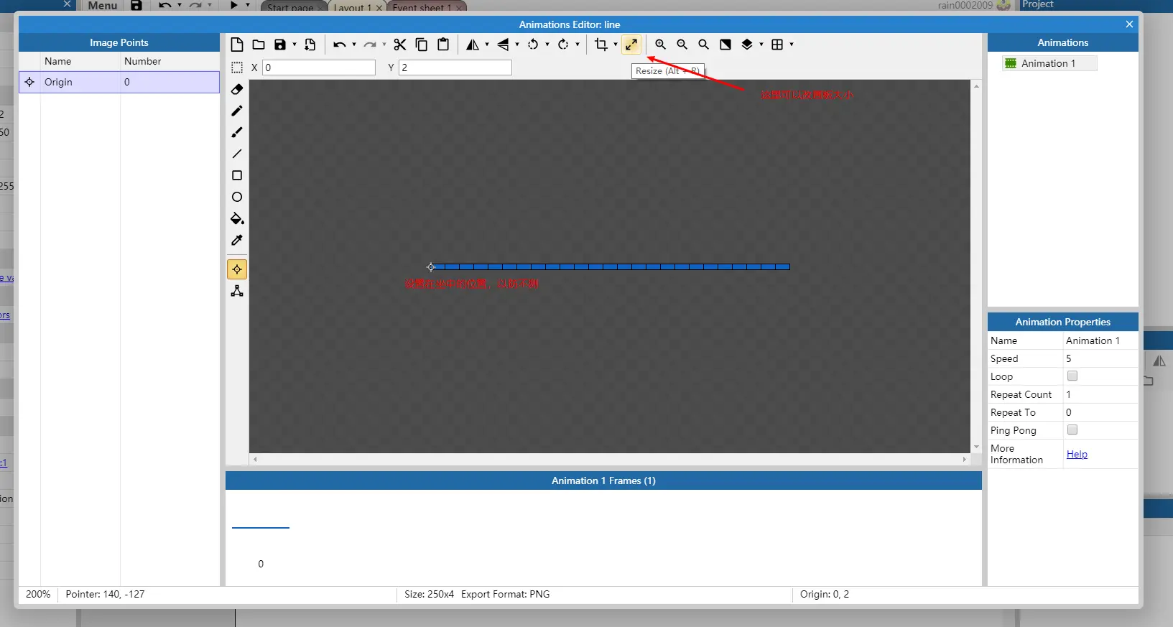Select the Brush tool
The image size is (1173, 627).
[237, 132]
